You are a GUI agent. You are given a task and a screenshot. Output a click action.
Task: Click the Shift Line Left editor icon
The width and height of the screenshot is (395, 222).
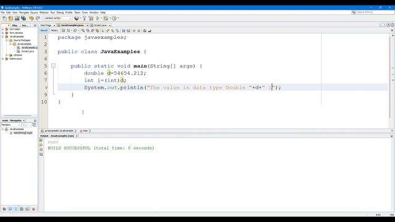tap(123, 30)
